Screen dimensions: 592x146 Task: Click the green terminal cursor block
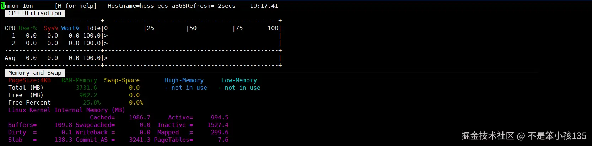tap(3, 6)
